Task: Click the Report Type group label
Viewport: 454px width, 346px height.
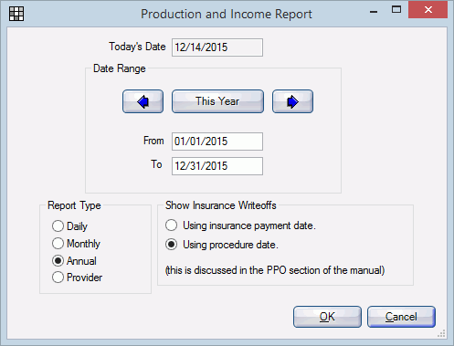Action: (x=74, y=205)
